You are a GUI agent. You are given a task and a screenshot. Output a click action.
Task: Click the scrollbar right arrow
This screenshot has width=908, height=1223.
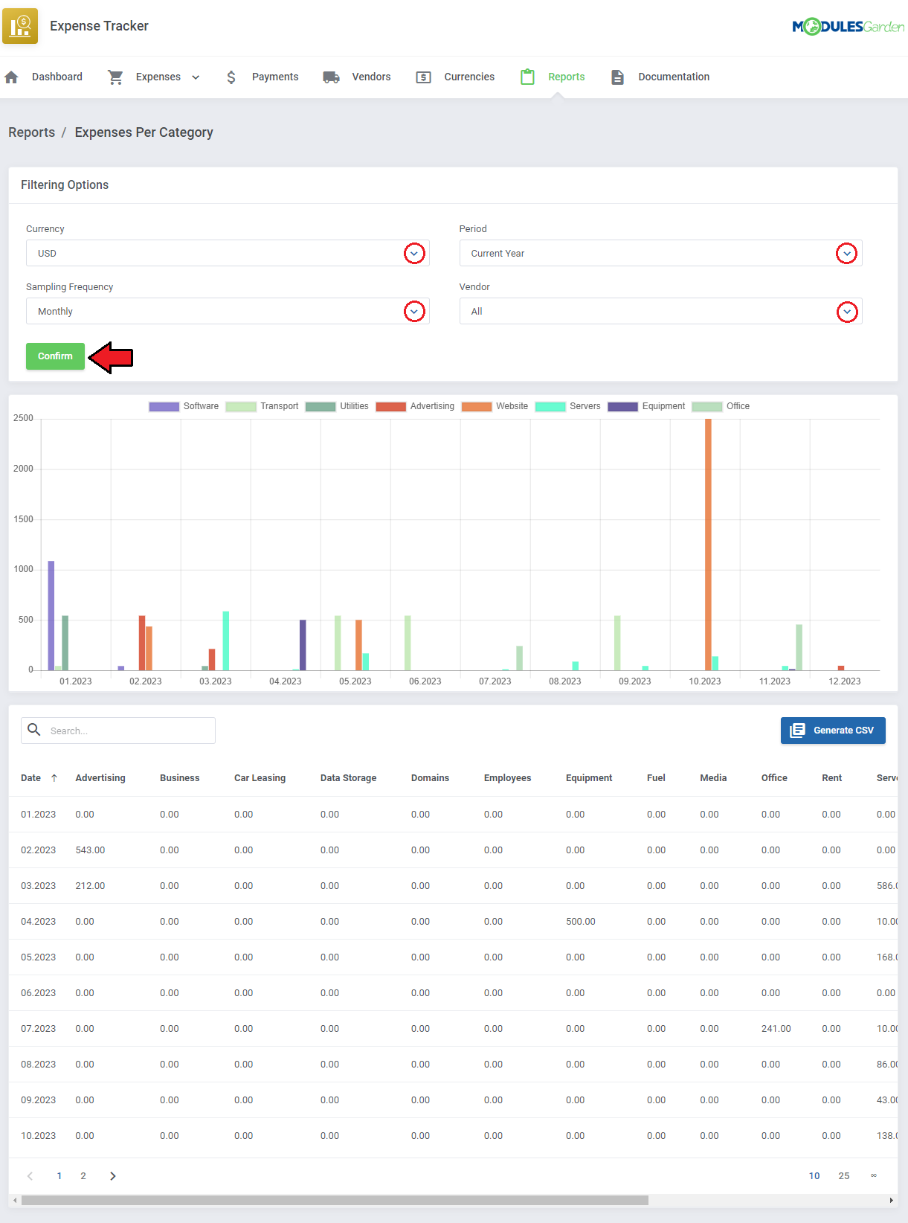892,1200
